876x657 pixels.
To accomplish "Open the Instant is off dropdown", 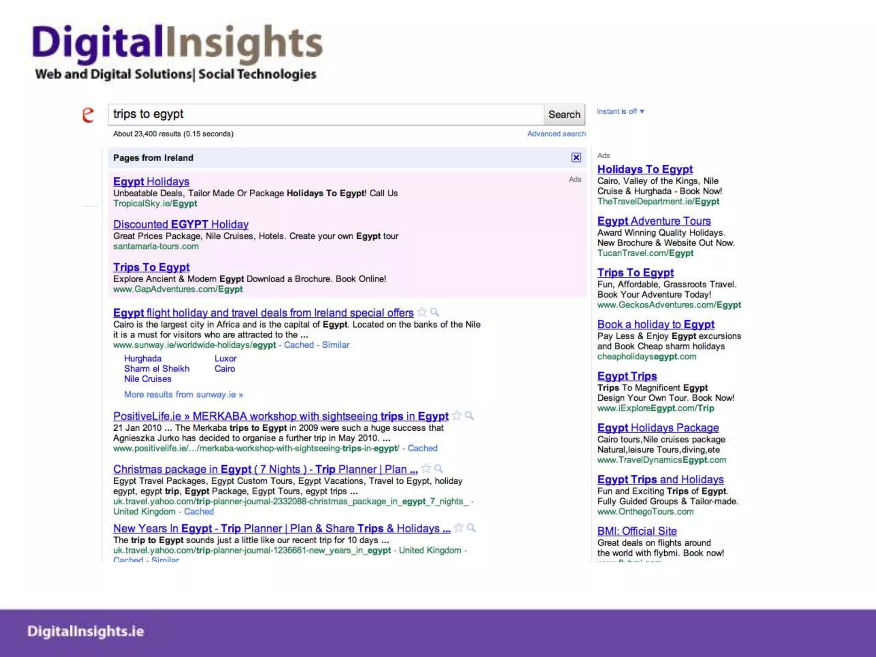I will 620,112.
